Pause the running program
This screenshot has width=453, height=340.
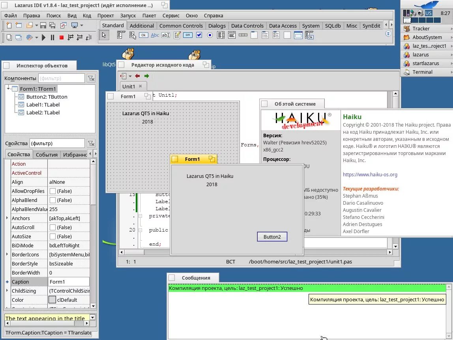tap(52, 37)
